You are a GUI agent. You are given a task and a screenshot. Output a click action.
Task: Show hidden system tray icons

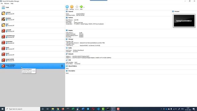click(x=161, y=109)
